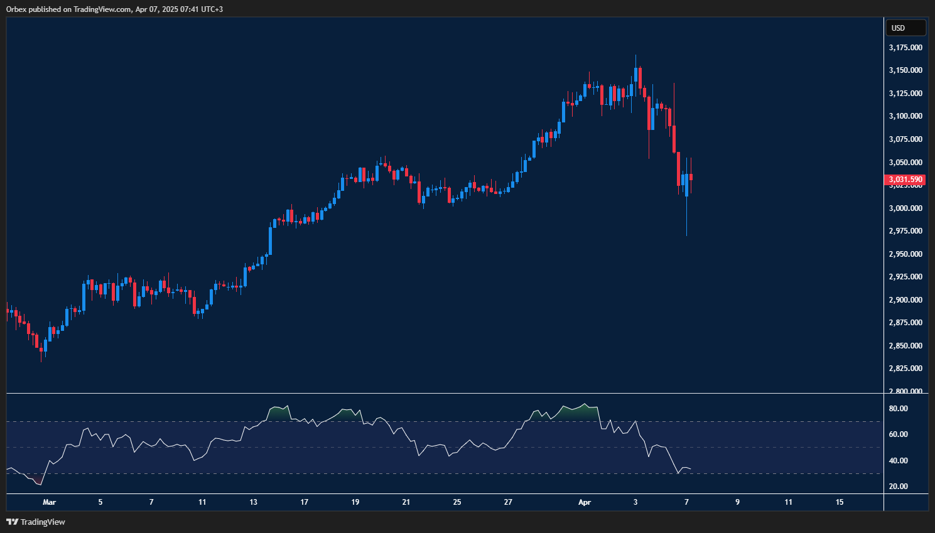
Task: Select the 'TradingView' wordmark at bottom left
Action: tap(43, 522)
